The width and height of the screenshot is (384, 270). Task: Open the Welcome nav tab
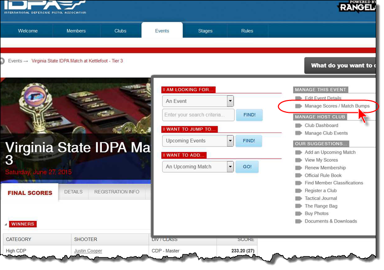(28, 31)
